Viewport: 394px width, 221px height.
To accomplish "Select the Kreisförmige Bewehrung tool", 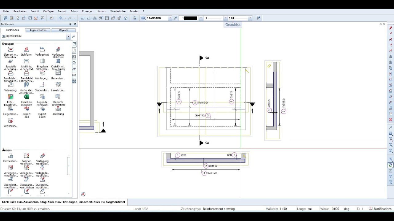I will click(58, 64).
